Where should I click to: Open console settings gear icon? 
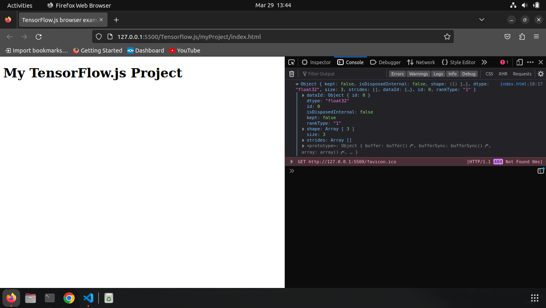[541, 74]
